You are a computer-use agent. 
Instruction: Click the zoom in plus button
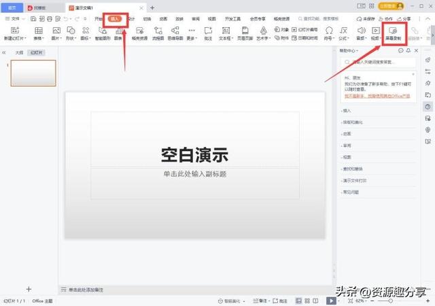(428, 301)
